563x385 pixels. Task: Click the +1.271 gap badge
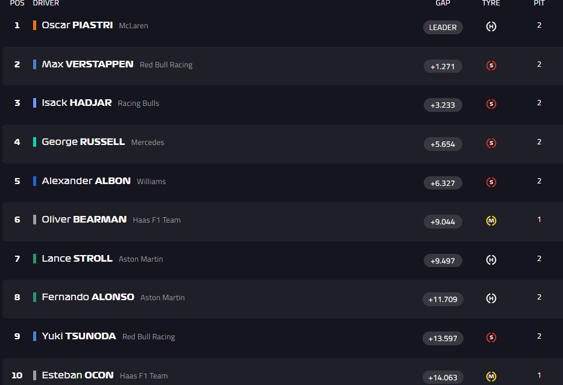click(x=442, y=66)
